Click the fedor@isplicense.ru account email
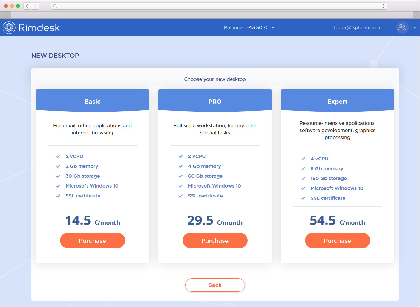 point(357,27)
